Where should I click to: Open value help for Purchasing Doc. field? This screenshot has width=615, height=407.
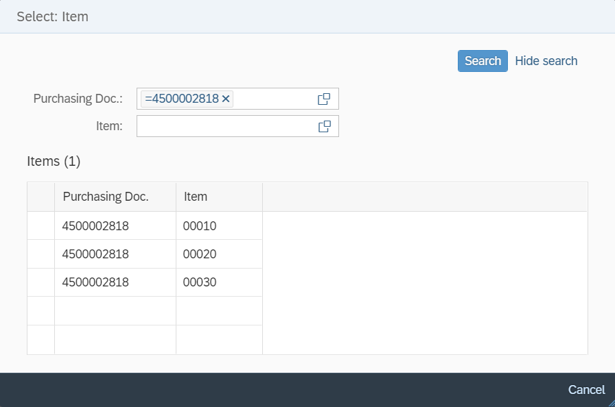(x=324, y=99)
